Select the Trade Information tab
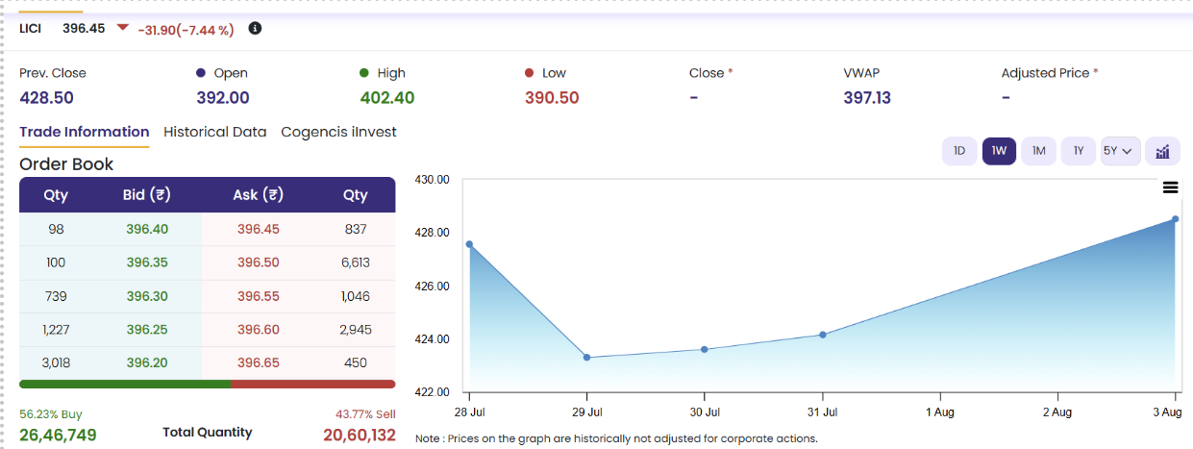Image resolution: width=1193 pixels, height=449 pixels. click(85, 132)
